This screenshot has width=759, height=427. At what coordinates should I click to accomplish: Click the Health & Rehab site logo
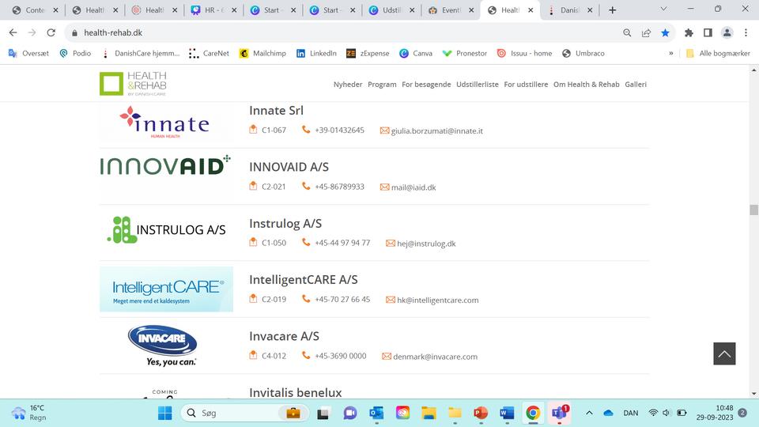pyautogui.click(x=133, y=84)
